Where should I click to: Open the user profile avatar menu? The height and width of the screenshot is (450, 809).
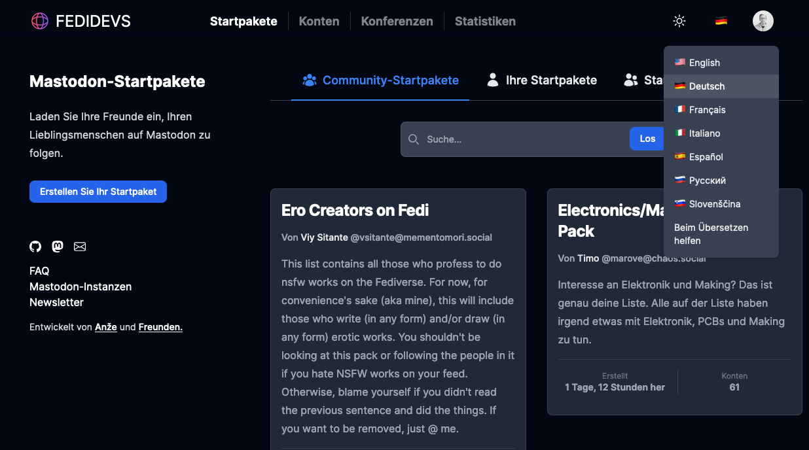[763, 21]
